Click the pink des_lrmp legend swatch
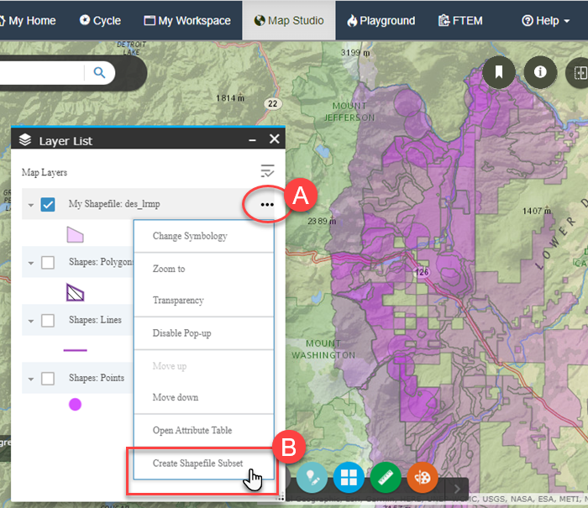Image resolution: width=588 pixels, height=508 pixels. [x=75, y=233]
